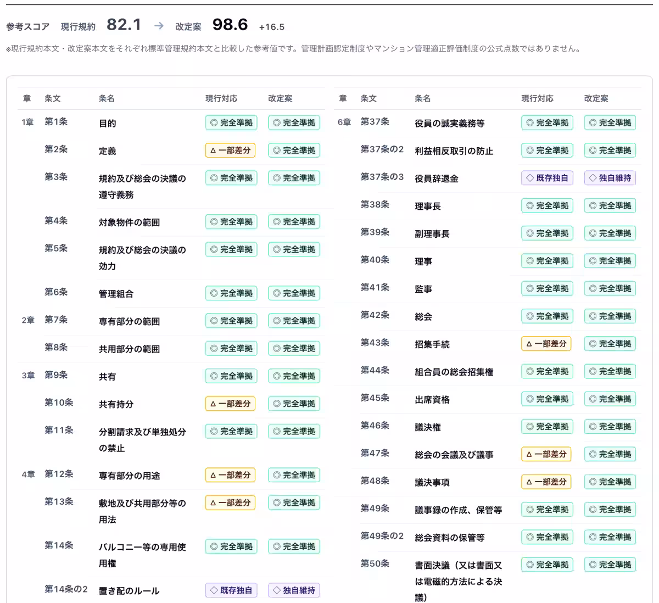
Task: Click the article number 第11条
Action: click(59, 430)
